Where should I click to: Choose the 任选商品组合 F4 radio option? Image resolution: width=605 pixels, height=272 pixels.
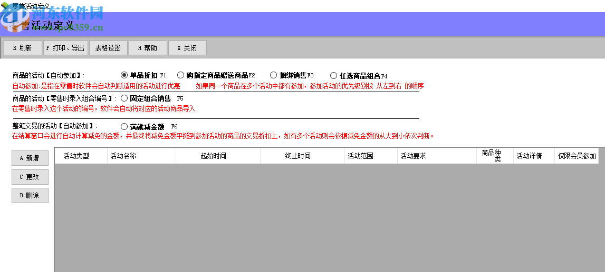tap(334, 76)
